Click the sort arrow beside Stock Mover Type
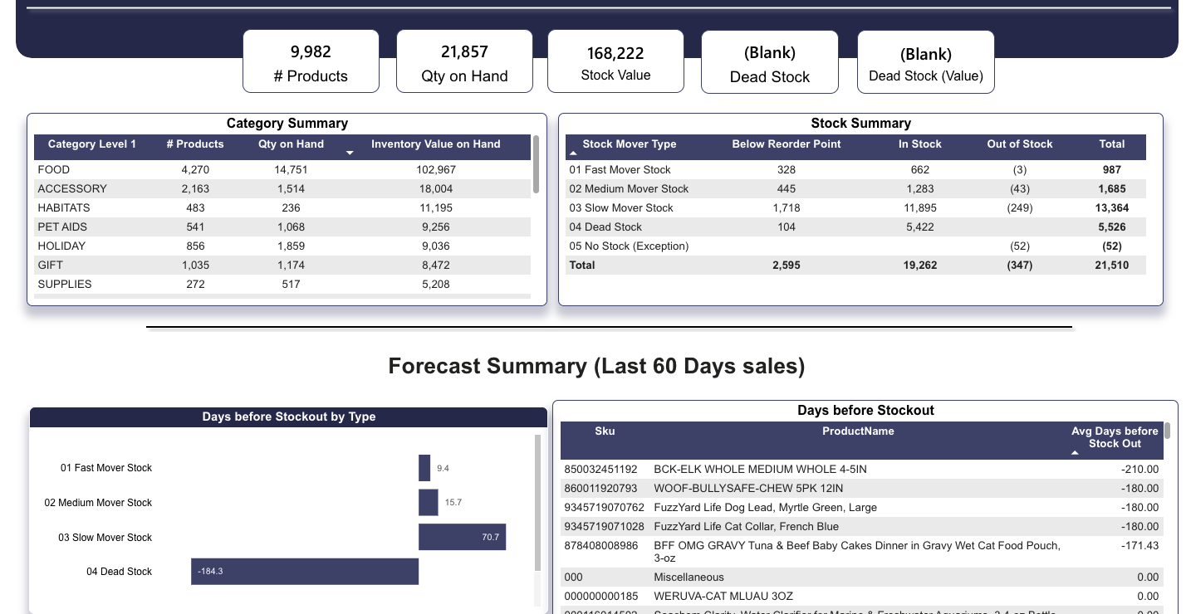This screenshot has width=1186, height=614. tap(573, 153)
